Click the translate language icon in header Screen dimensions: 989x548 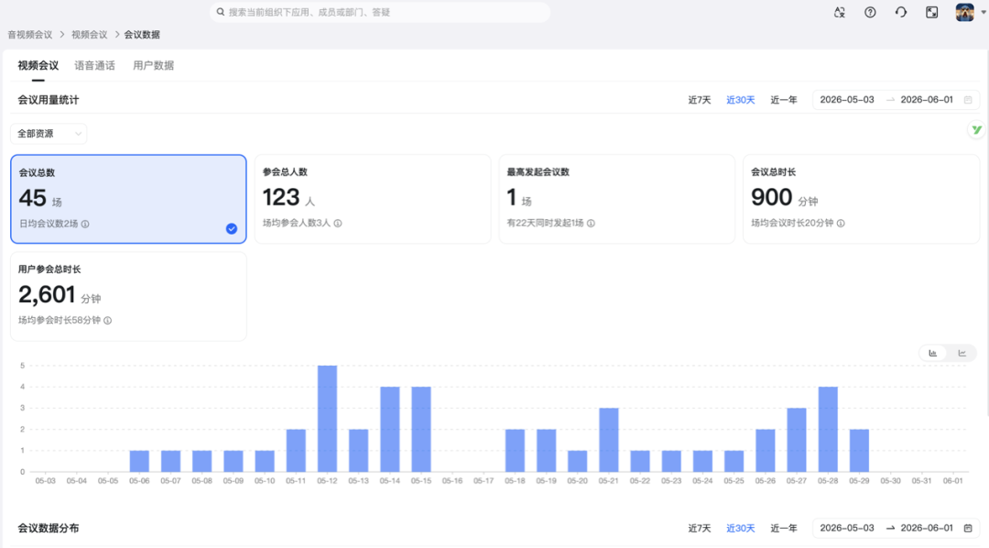click(x=839, y=12)
